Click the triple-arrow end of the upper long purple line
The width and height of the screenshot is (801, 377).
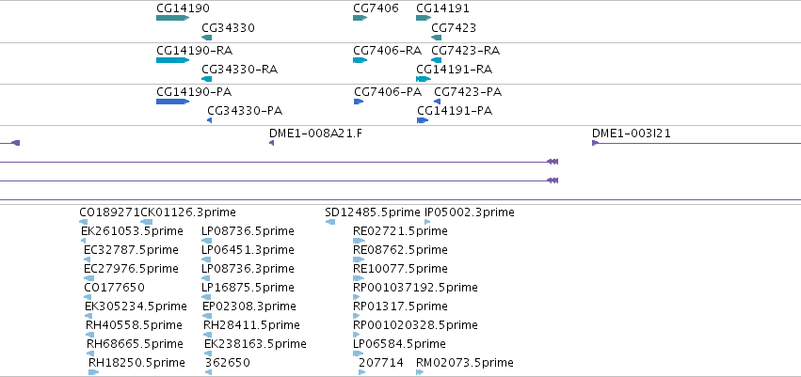[x=553, y=162]
